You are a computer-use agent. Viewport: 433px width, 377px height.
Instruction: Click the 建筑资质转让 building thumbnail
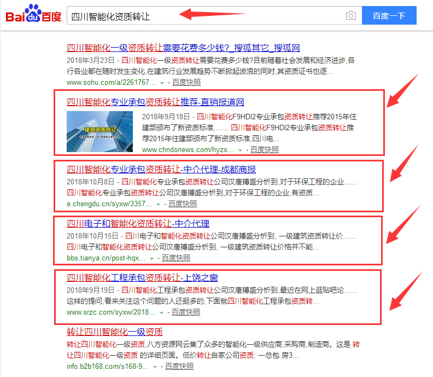click(x=100, y=131)
